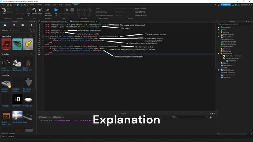Viewport: 253px width, 142px height.
Task: Click the Select tool icon in Edit group
Action: (x=40, y=10)
